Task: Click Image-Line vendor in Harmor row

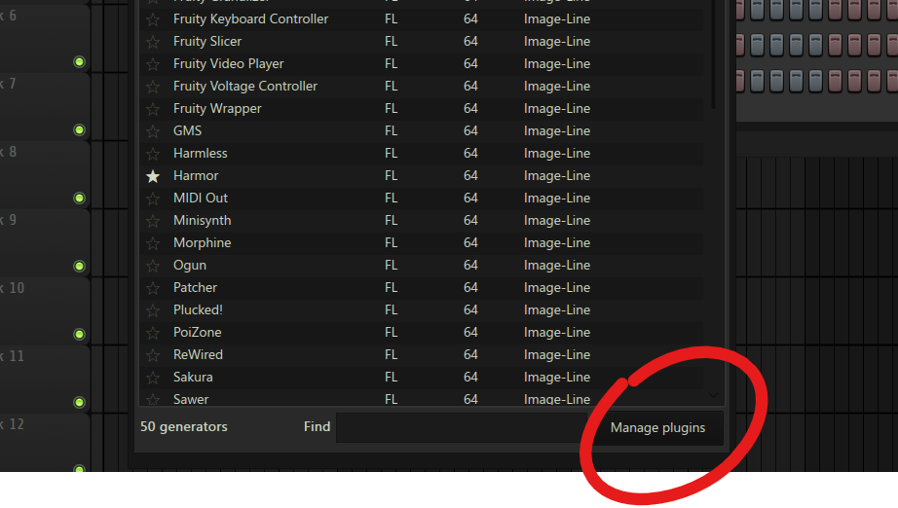Action: coord(557,175)
